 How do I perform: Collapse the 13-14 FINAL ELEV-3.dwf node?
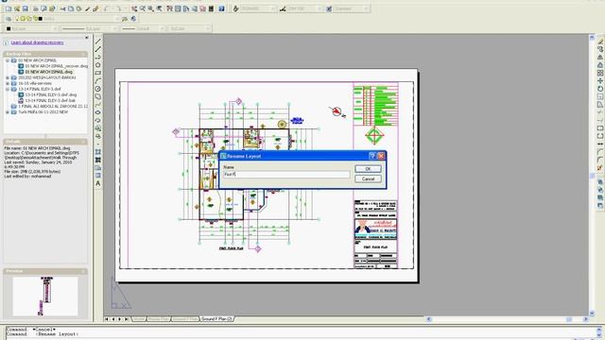pyautogui.click(x=8, y=89)
